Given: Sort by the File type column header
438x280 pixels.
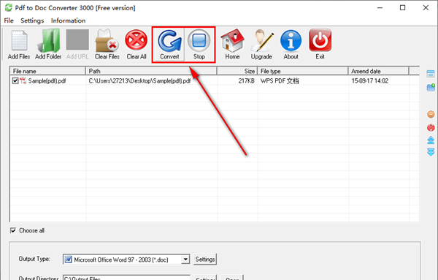Looking at the screenshot, I should pos(303,71).
